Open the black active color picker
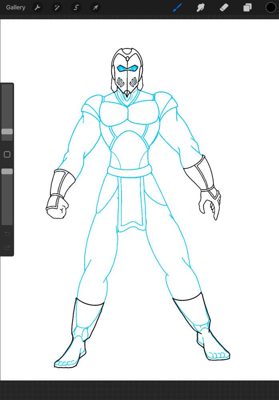 pyautogui.click(x=271, y=7)
